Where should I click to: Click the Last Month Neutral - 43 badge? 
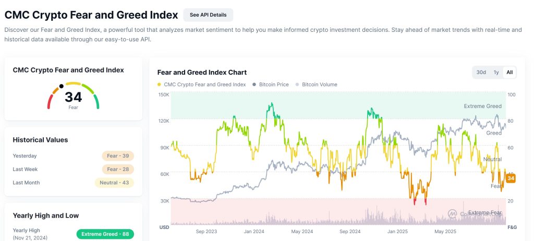[x=114, y=183]
